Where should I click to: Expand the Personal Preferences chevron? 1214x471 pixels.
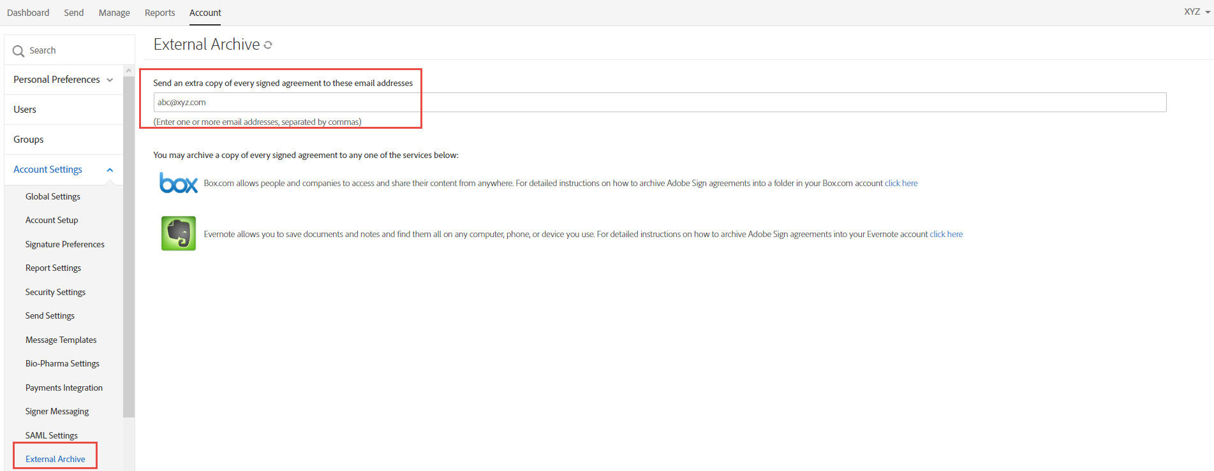(110, 80)
